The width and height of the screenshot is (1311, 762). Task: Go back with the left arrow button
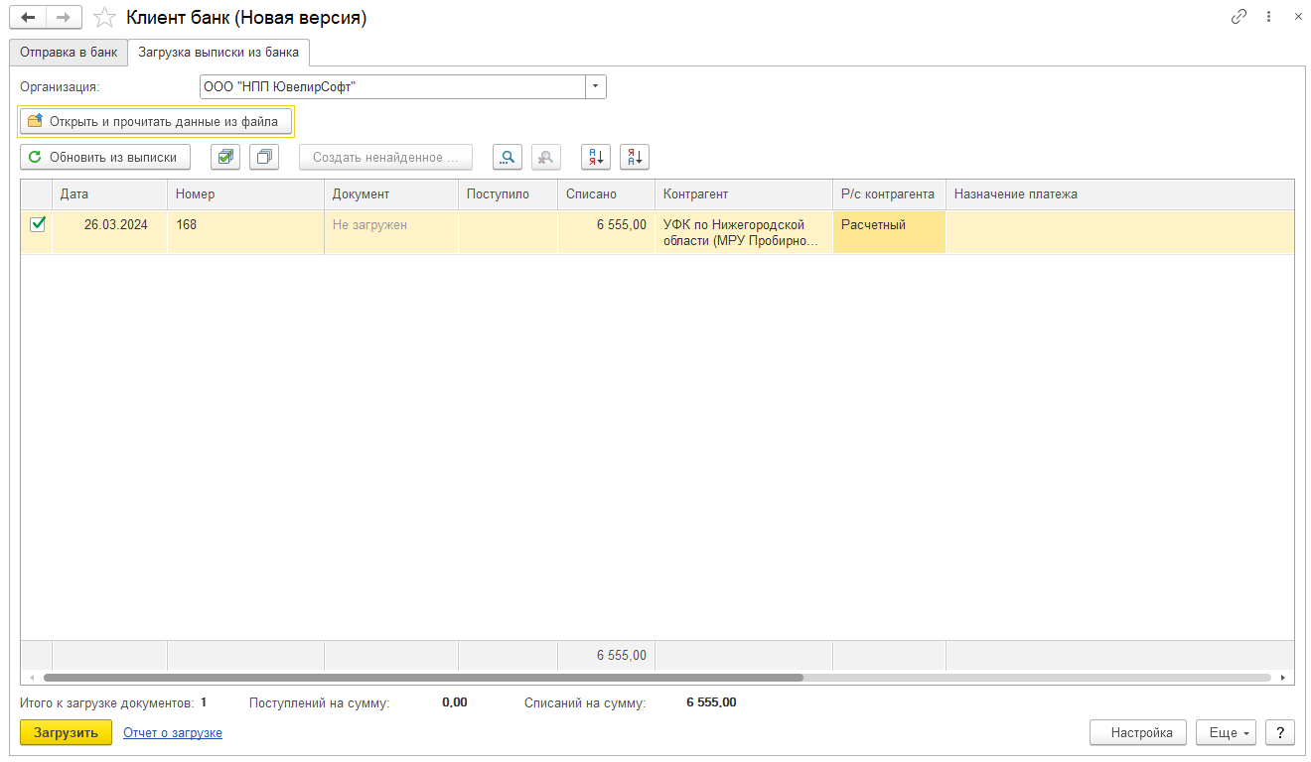click(x=28, y=17)
